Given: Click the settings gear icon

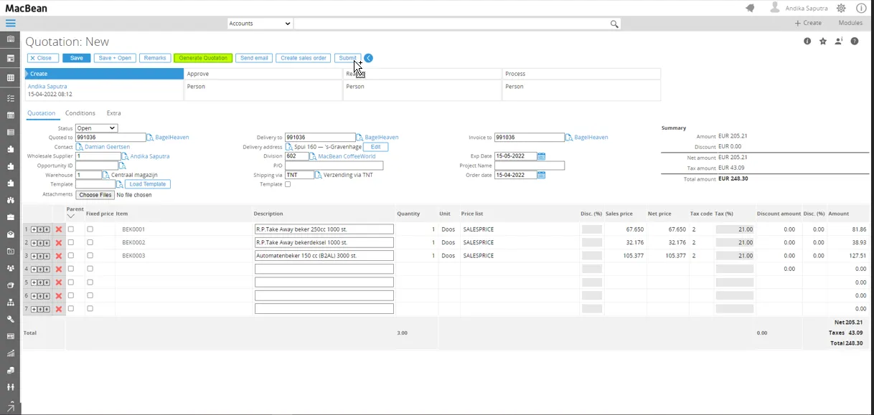Looking at the screenshot, I should [x=841, y=8].
